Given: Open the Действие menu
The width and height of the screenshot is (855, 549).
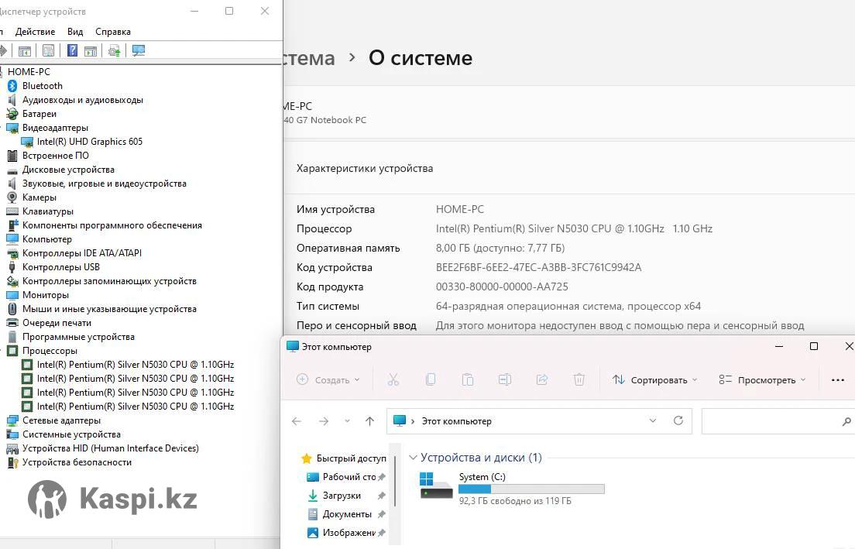Looking at the screenshot, I should [35, 32].
